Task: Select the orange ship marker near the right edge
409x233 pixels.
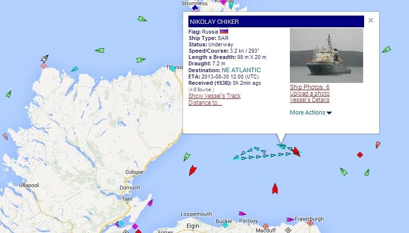Action: [378, 145]
